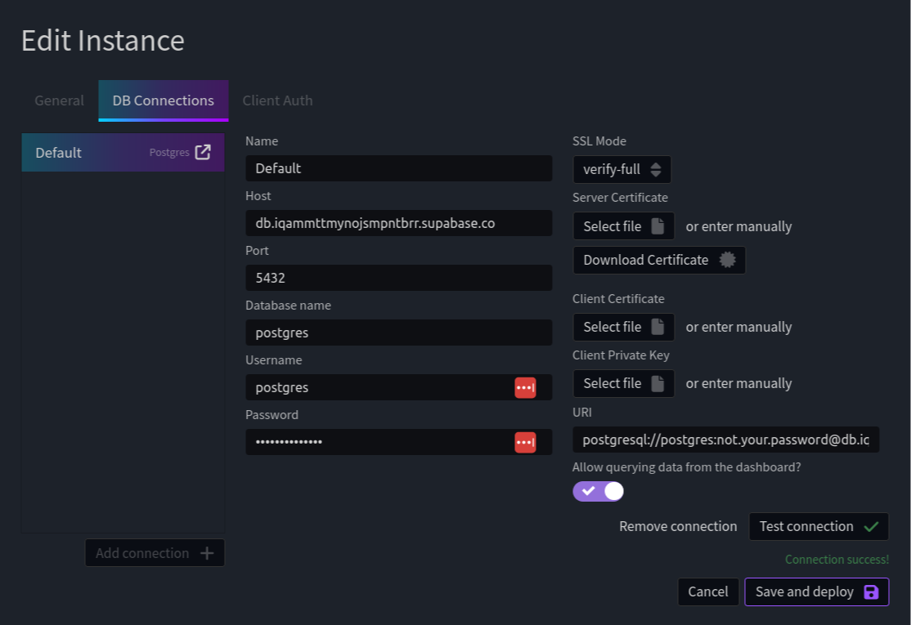Click the plus icon on Add connection
This screenshot has height=625, width=911.
click(x=207, y=553)
